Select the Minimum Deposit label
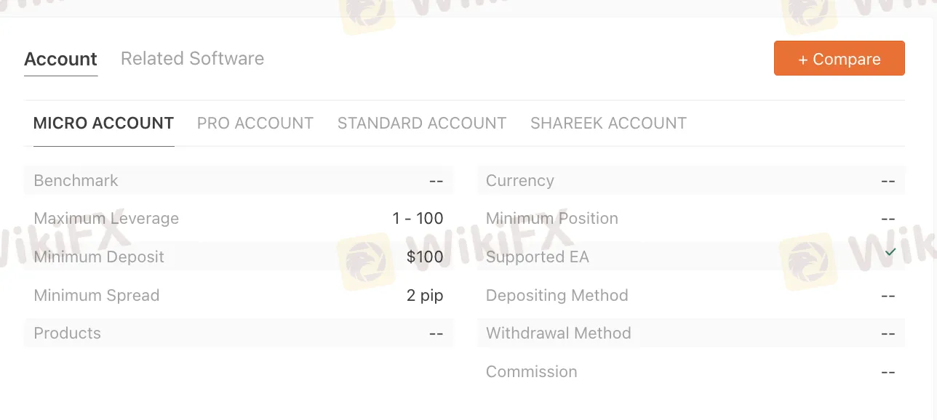937x420 pixels. [99, 257]
